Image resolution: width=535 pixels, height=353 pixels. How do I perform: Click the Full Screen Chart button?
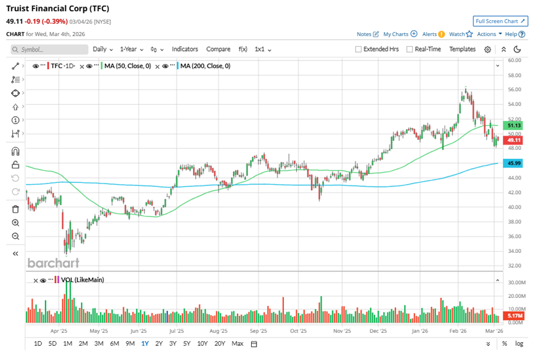pos(500,21)
